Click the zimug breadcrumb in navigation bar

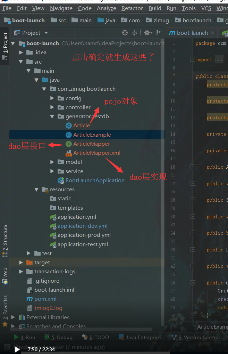click(158, 21)
